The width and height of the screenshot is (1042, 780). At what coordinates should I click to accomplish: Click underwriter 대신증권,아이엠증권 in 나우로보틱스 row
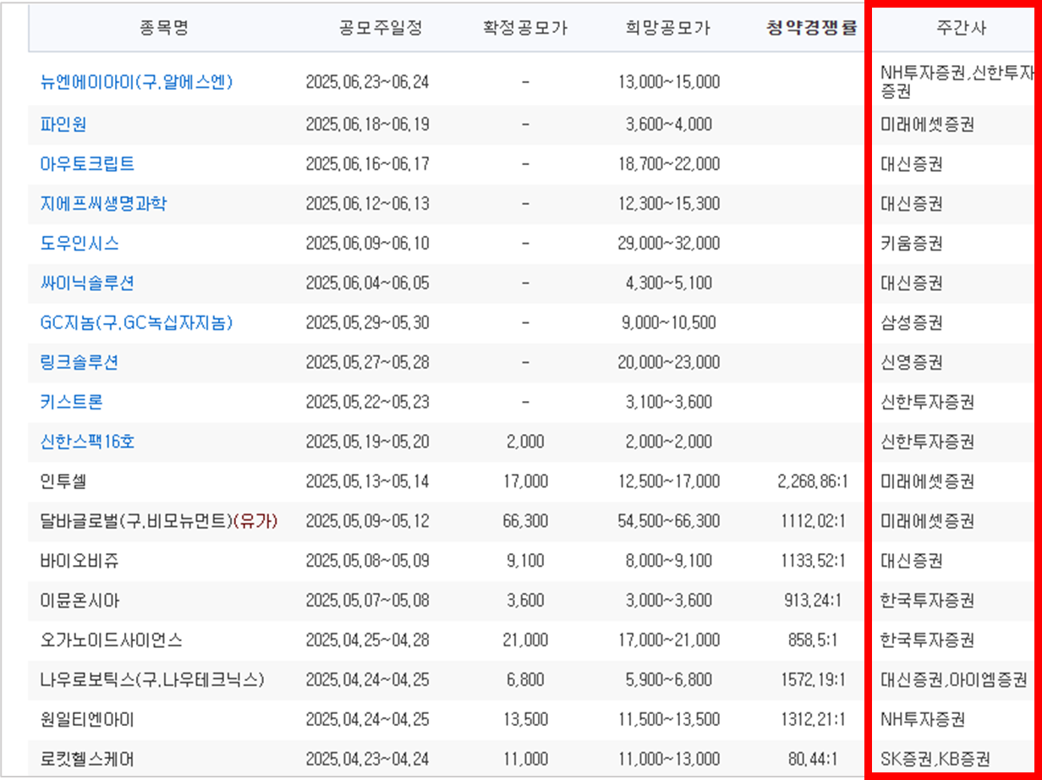(x=953, y=679)
